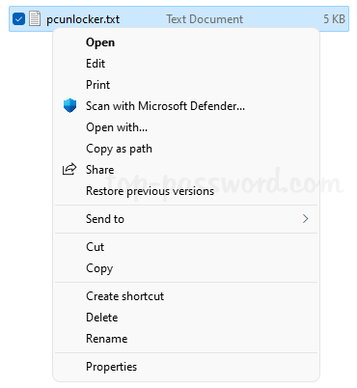Uncheck the pcunlocker.txt selection checkbox
This screenshot has height=388, width=357.
click(x=18, y=18)
